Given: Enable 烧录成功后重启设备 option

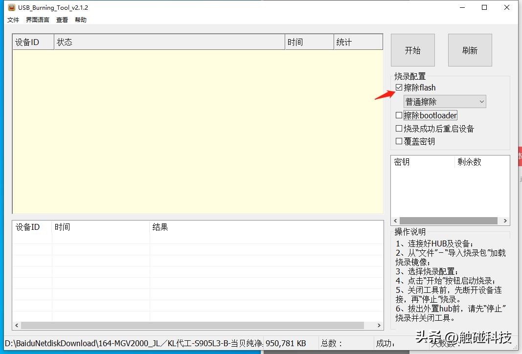Looking at the screenshot, I should (399, 128).
